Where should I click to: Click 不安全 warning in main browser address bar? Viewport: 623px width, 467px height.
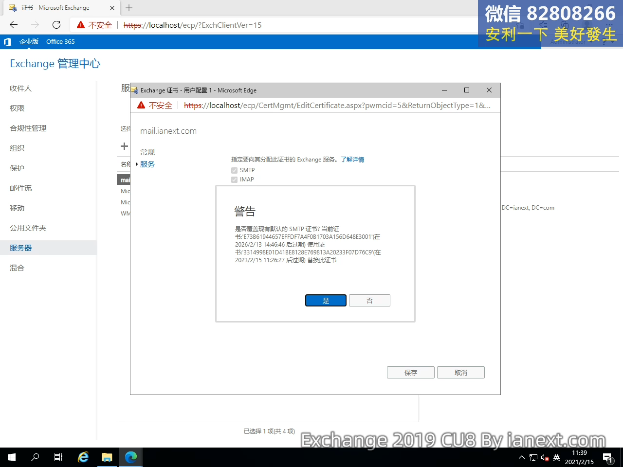pyautogui.click(x=95, y=25)
